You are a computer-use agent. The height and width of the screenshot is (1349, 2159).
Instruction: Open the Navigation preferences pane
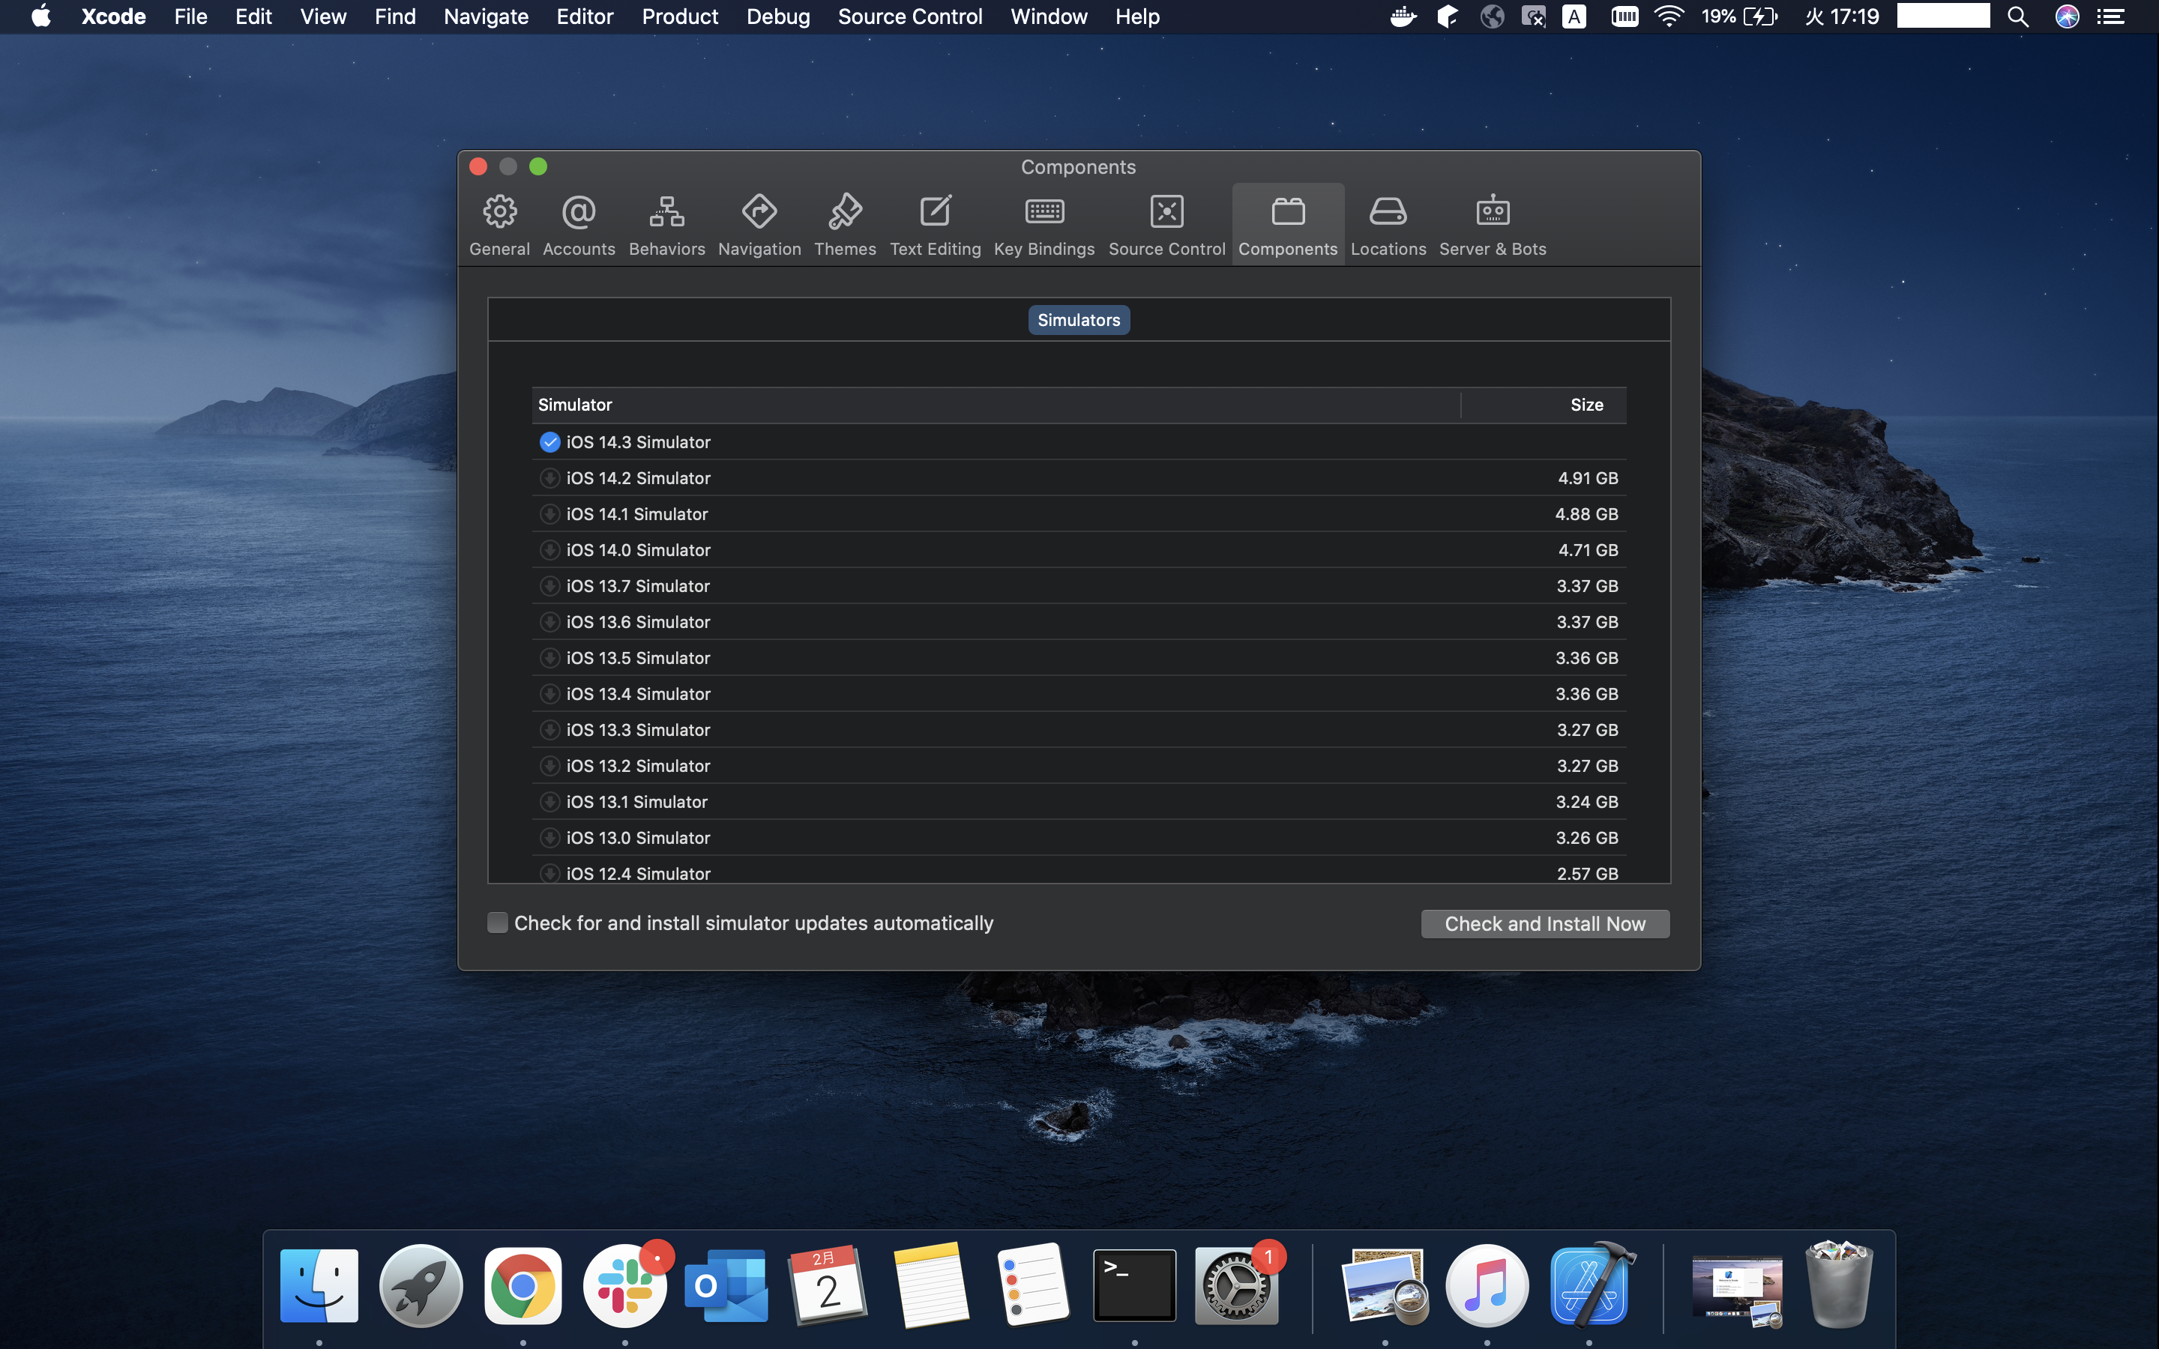(x=759, y=226)
